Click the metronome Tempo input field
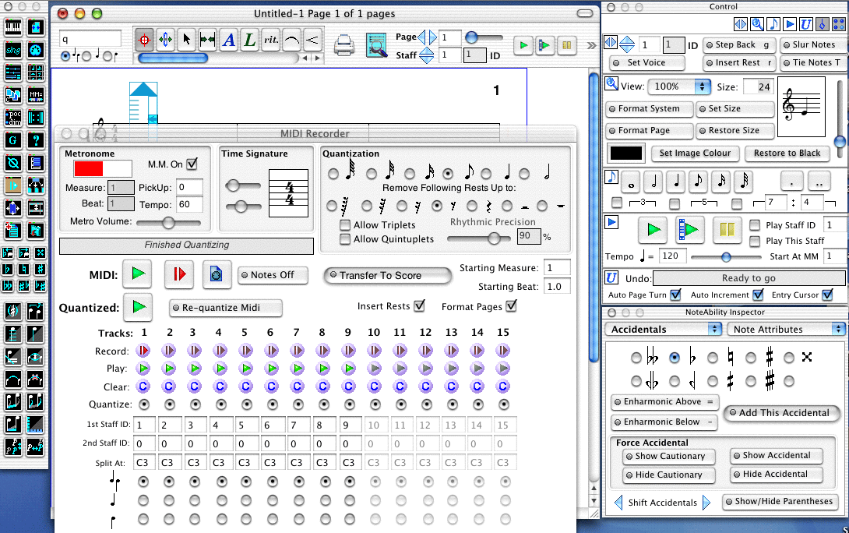 [189, 204]
